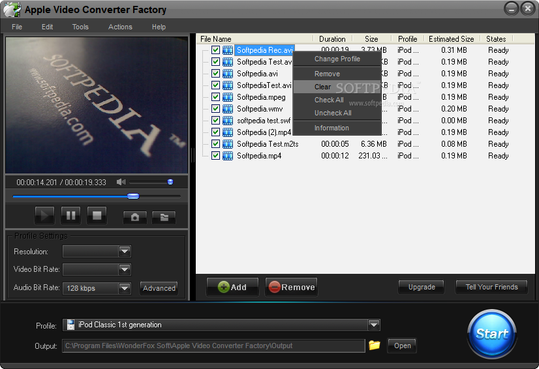The width and height of the screenshot is (539, 369).
Task: Open the Video Bit Rate dropdown
Action: [125, 269]
